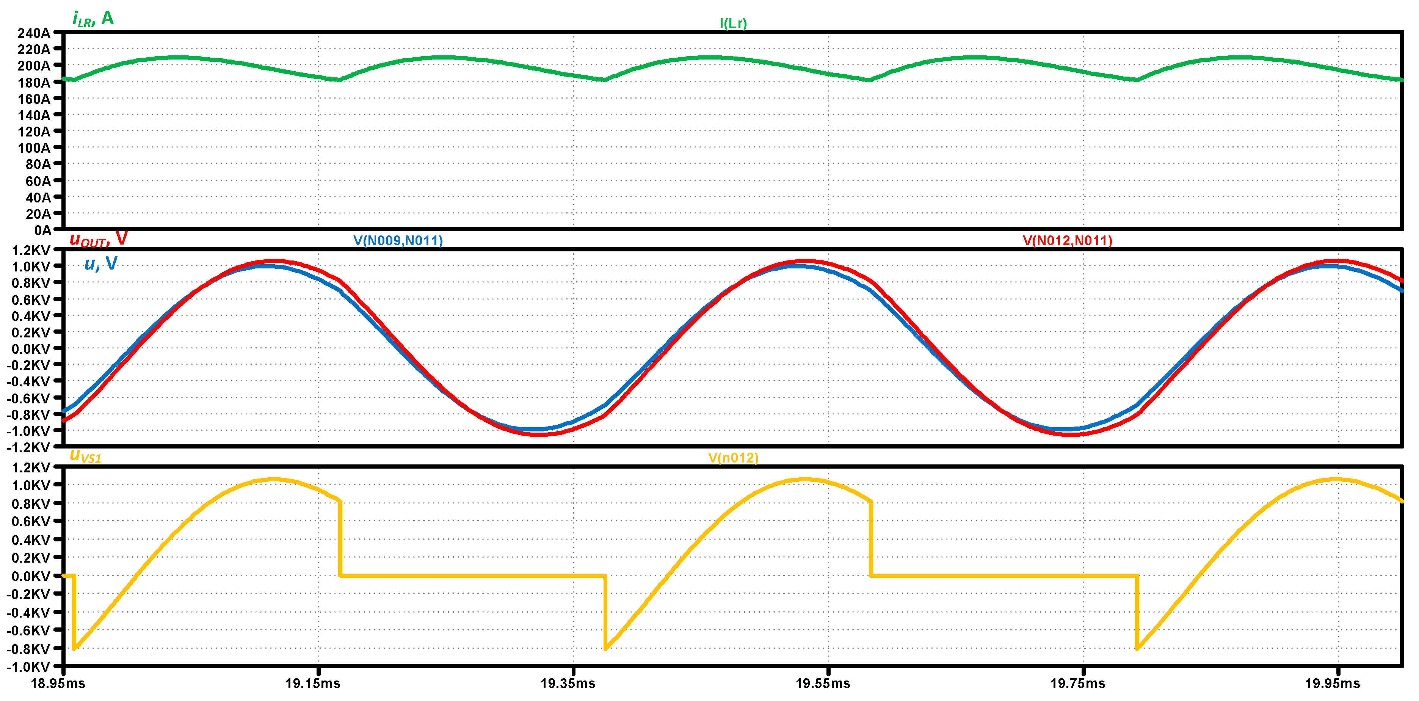Click the -1.0KV tick on bottom axis
The height and width of the screenshot is (701, 1419).
coord(28,667)
